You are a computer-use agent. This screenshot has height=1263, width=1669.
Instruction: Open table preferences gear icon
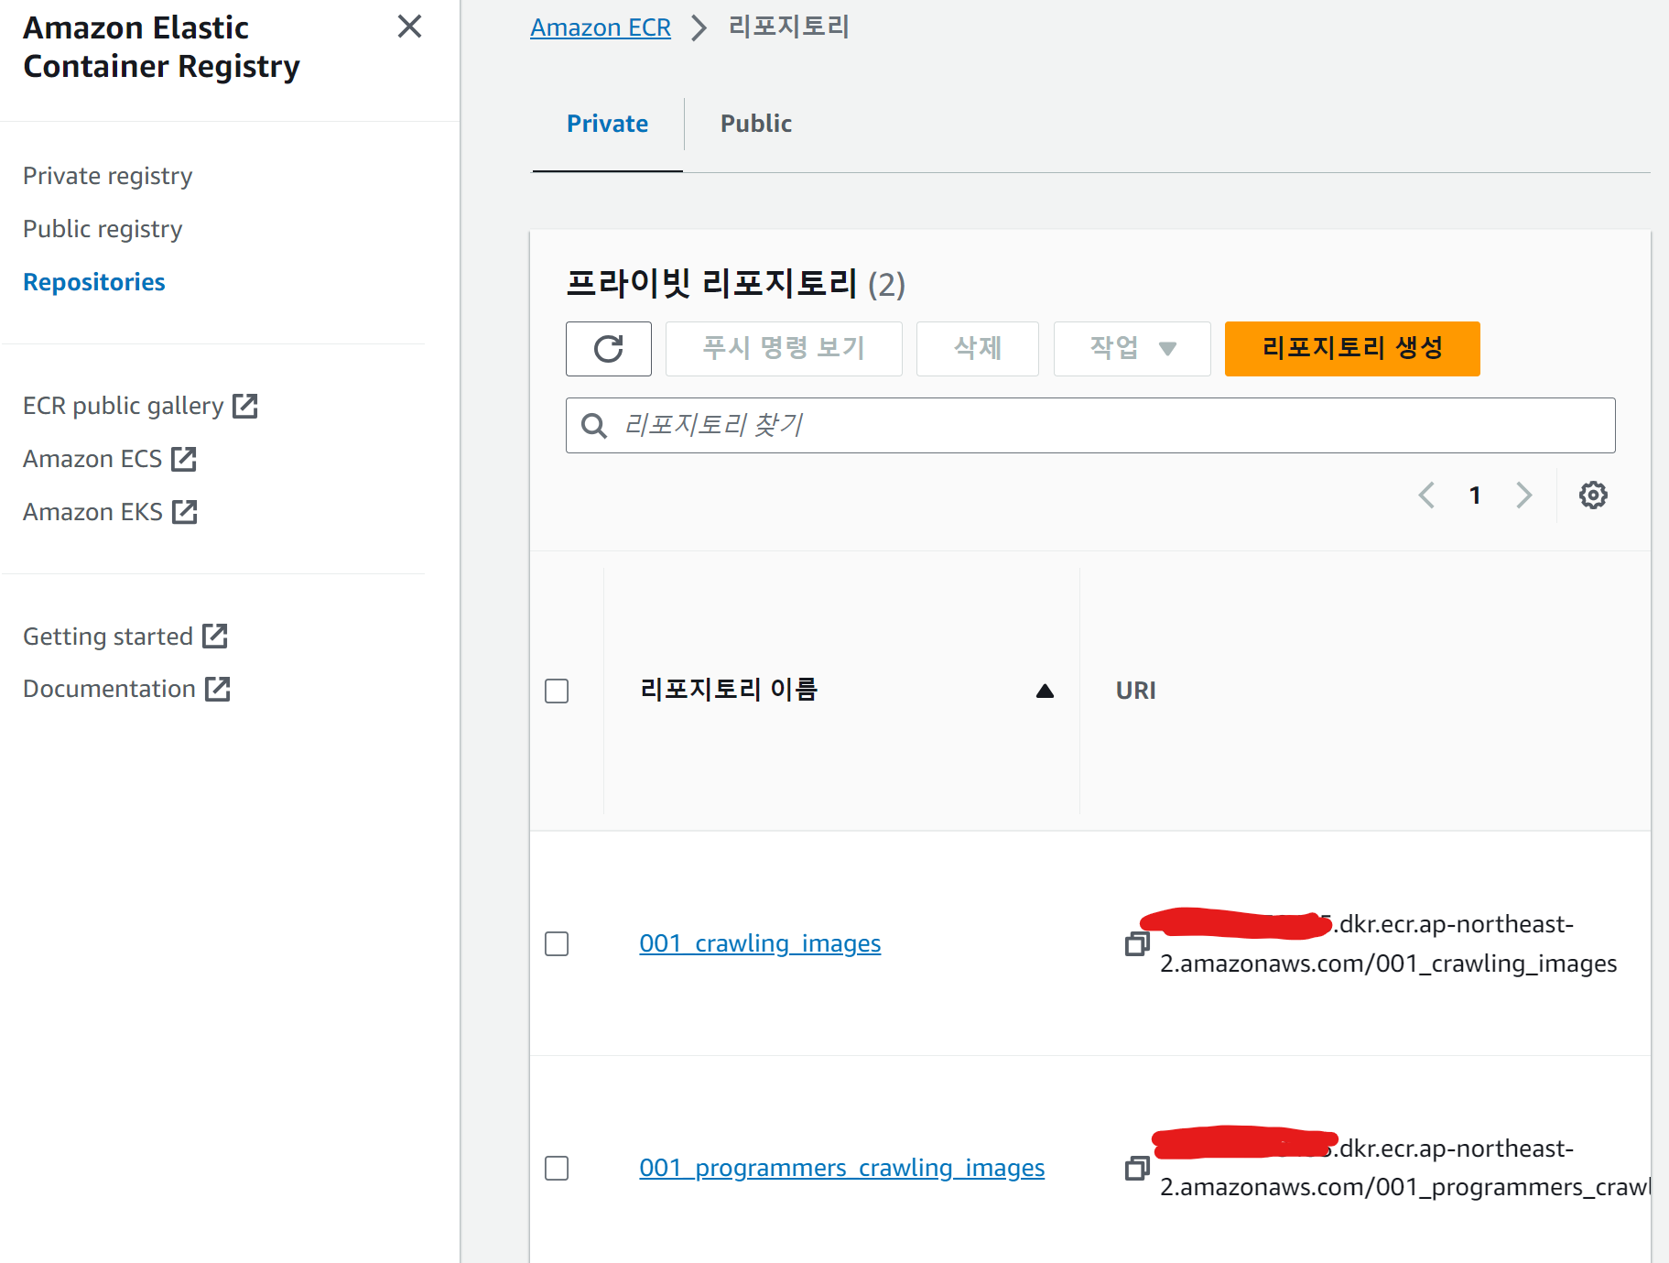[1593, 495]
